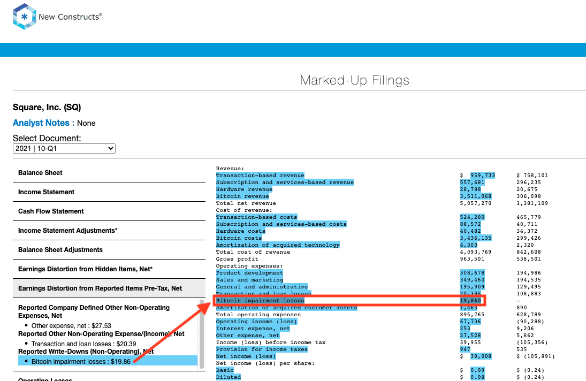This screenshot has width=586, height=381.
Task: Click highlighted Subscription and services-based revenue line
Action: pyautogui.click(x=285, y=182)
